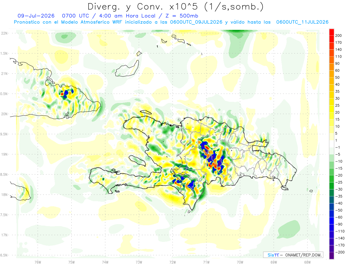Click the '74W' longitude label

pyautogui.click(x=105, y=262)
